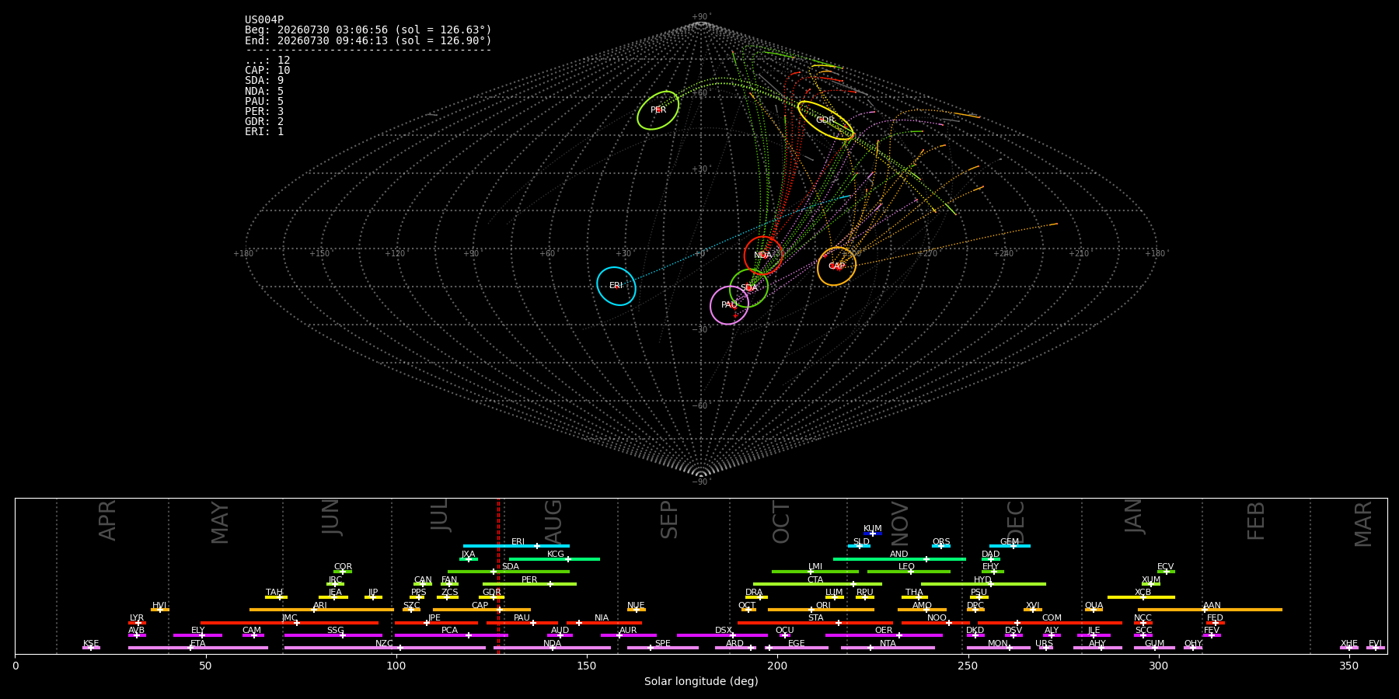Click the CTA shower bar
The width and height of the screenshot is (1399, 699).
click(818, 584)
